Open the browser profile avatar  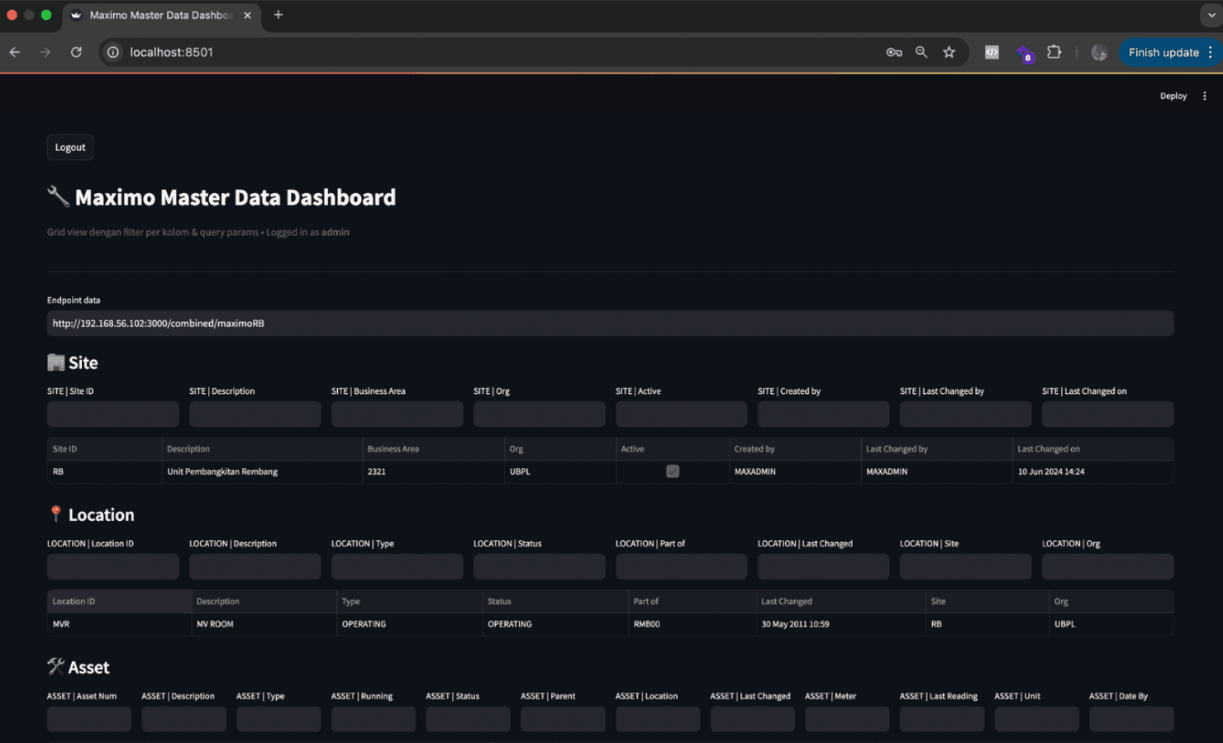[1099, 52]
